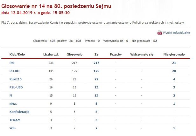Click the TERAZ! club link
Viewport: 196px width, 136px height.
15,120
